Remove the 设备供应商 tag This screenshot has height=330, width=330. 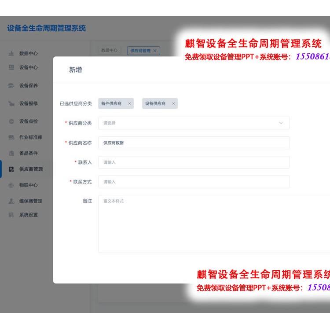pos(173,103)
